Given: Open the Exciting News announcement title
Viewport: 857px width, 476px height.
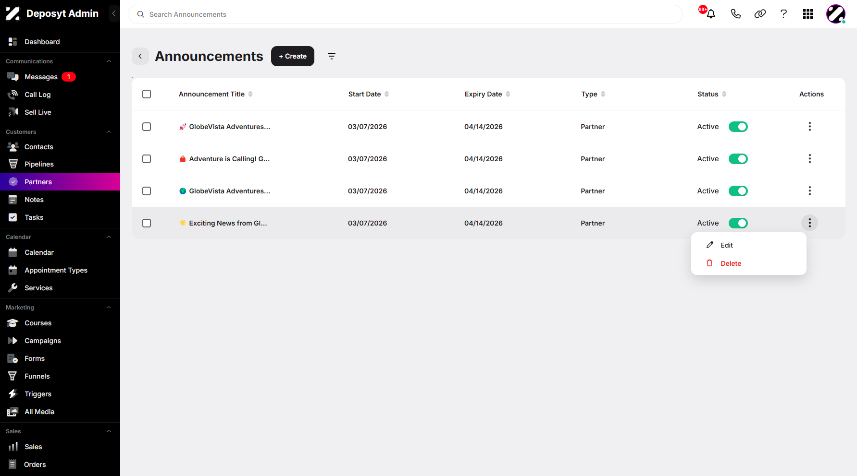Looking at the screenshot, I should click(x=224, y=223).
